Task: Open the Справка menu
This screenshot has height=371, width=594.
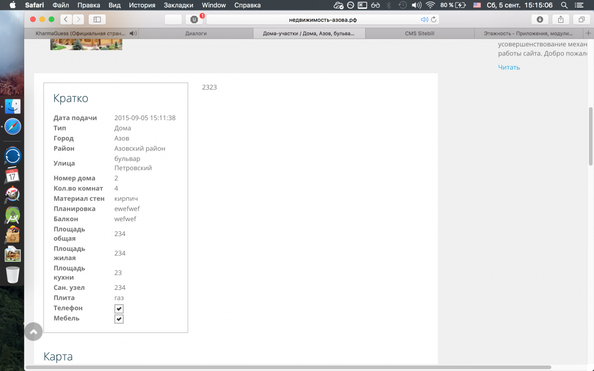Action: click(x=247, y=5)
